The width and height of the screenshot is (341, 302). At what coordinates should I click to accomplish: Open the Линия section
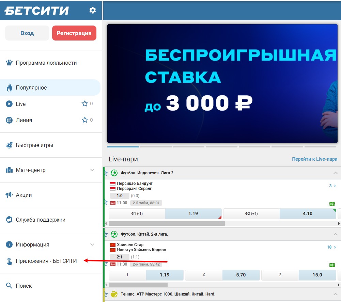click(51, 120)
